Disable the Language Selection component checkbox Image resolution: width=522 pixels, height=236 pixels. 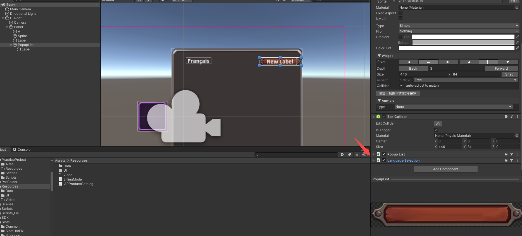pos(384,160)
